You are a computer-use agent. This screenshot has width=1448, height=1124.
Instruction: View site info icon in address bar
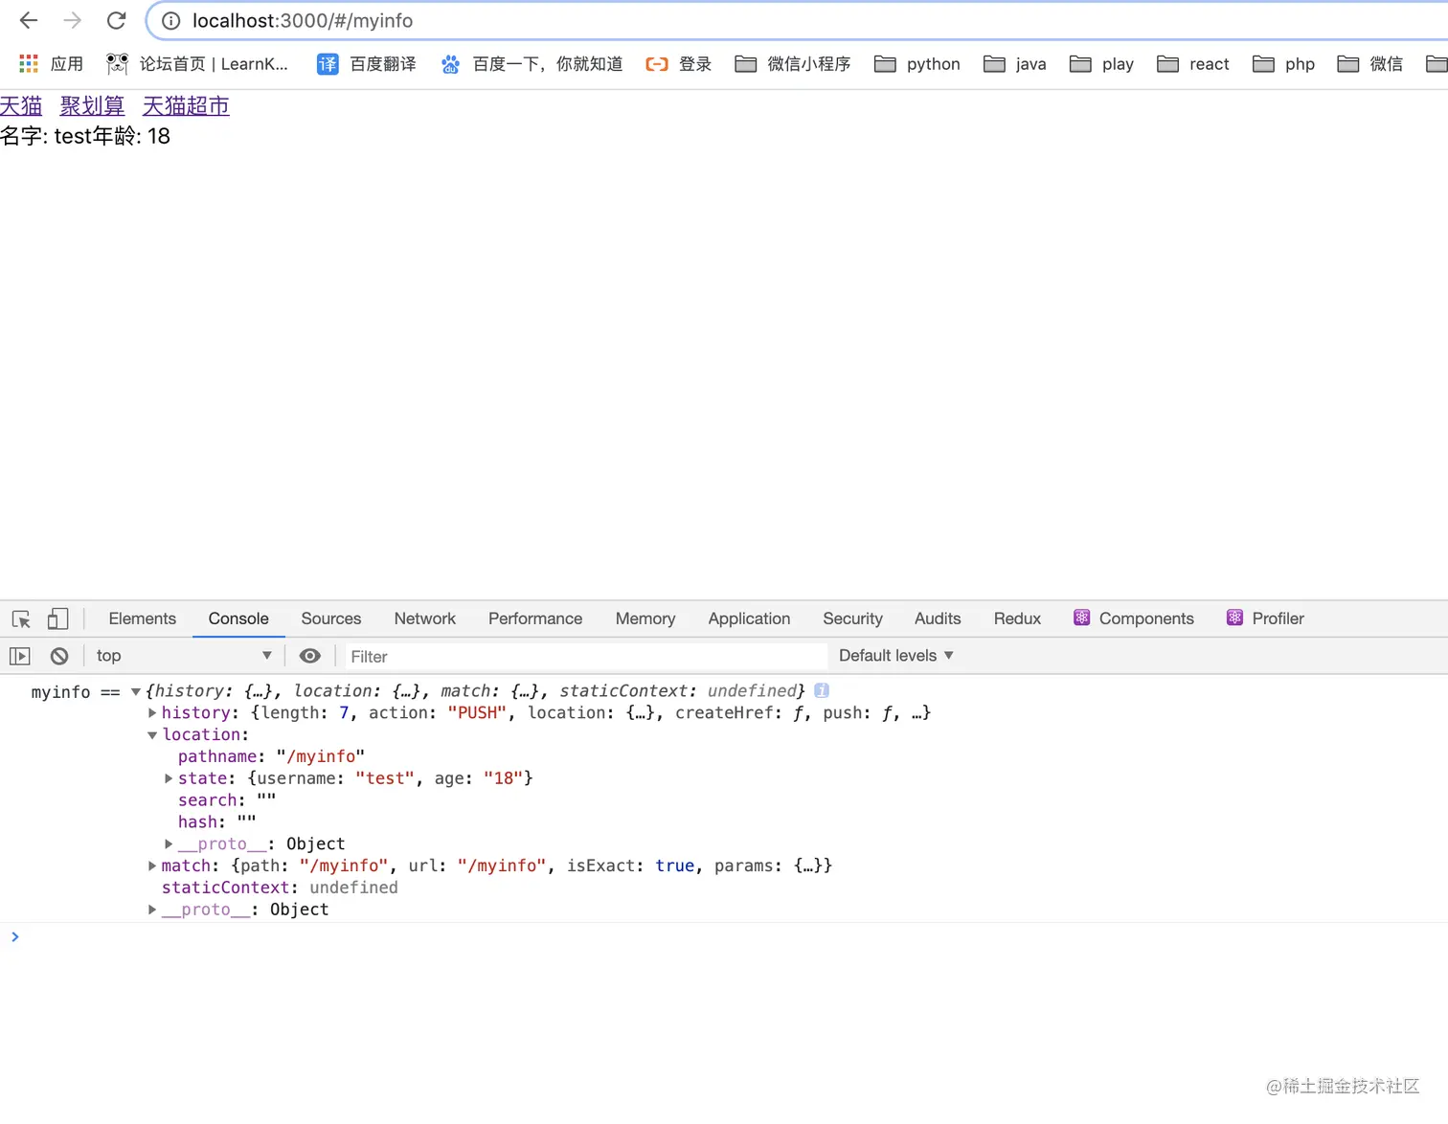point(170,21)
